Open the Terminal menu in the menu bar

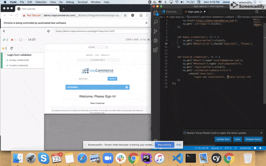pos(82,2)
